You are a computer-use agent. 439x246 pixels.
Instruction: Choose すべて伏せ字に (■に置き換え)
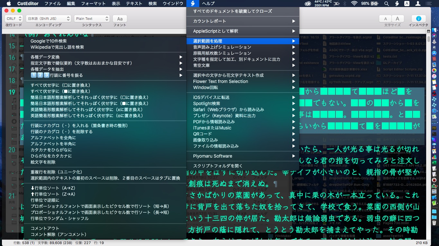point(105,91)
